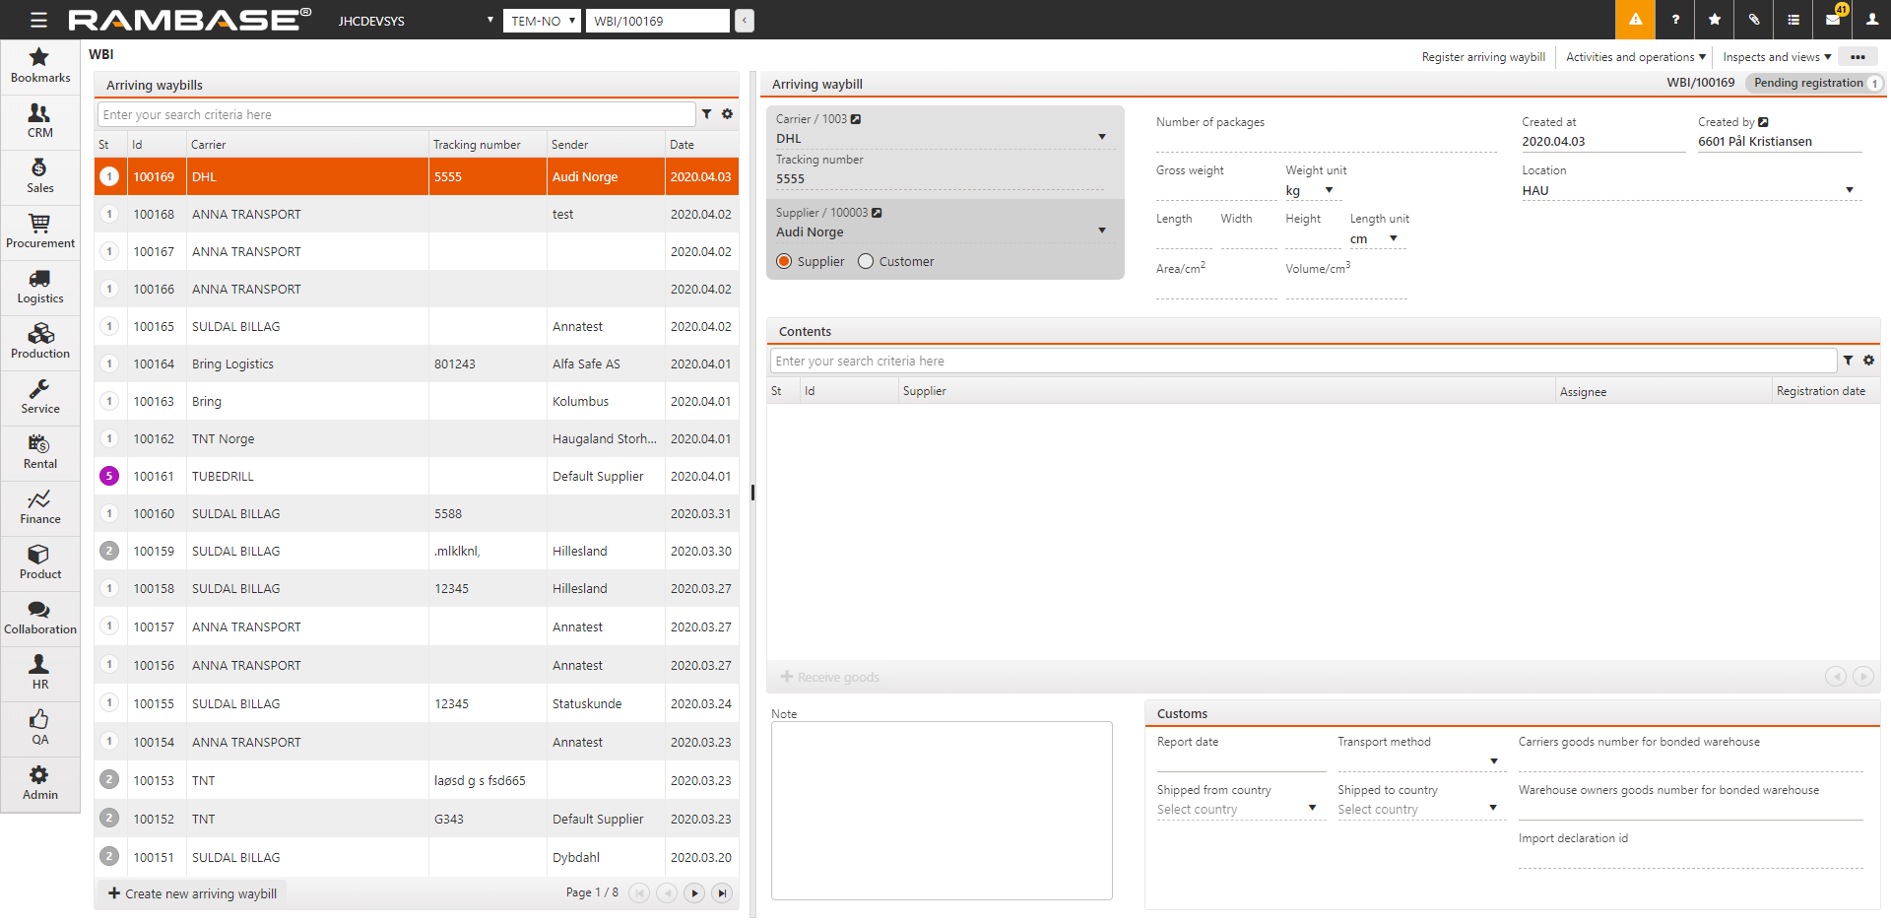Open the QA module
Viewport: 1891px width, 923px height.
click(39, 728)
